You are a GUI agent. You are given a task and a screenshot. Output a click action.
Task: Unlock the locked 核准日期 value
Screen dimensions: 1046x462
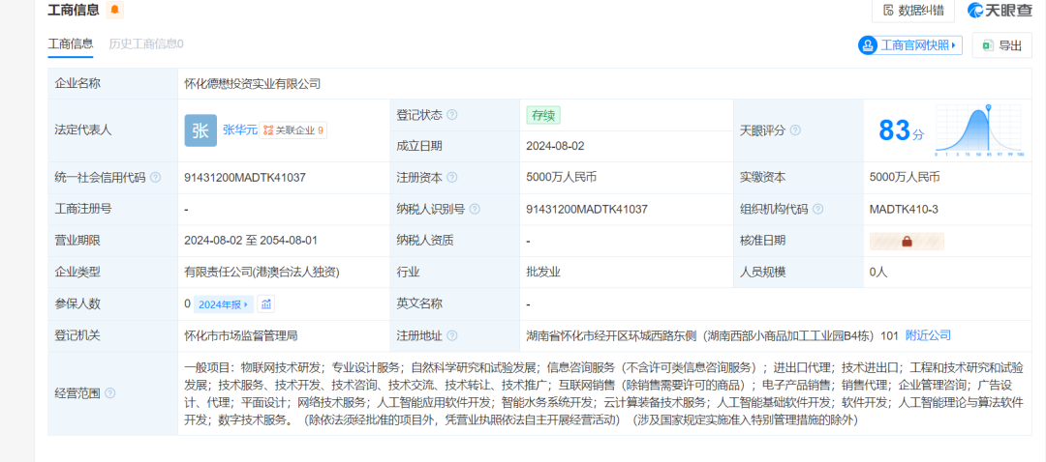907,241
